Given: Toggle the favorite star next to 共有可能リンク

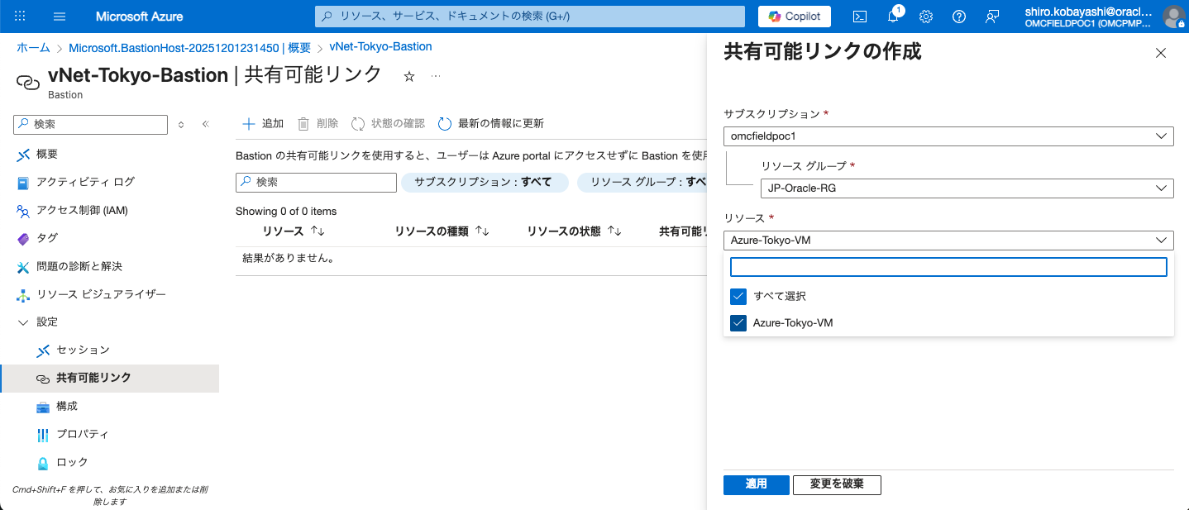Looking at the screenshot, I should pos(408,76).
